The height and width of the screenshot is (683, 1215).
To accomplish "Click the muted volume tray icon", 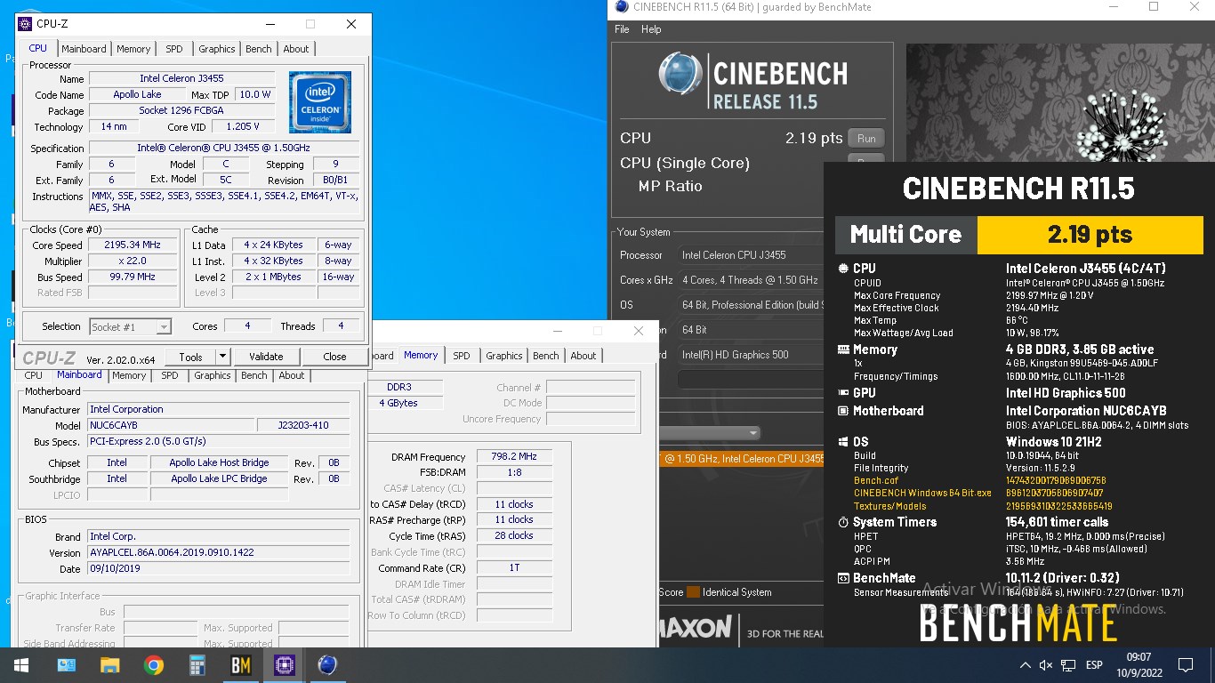I will tap(1045, 665).
